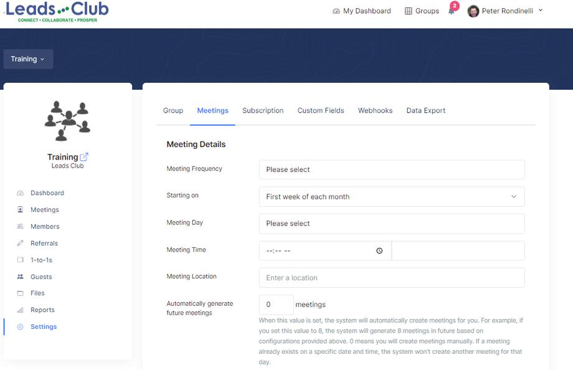The width and height of the screenshot is (573, 370).
Task: Open the notifications bell icon
Action: click(x=452, y=11)
